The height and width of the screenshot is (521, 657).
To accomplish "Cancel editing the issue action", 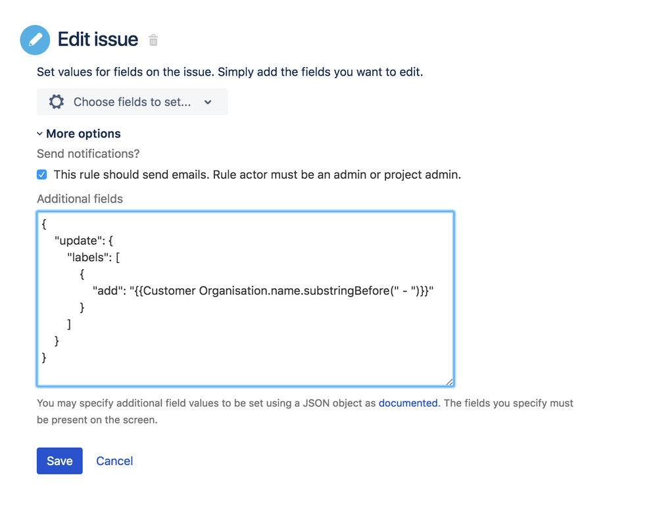I will click(x=114, y=460).
